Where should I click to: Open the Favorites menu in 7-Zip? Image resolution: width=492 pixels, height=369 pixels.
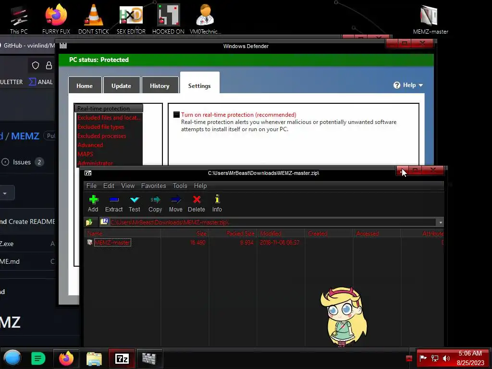pos(153,186)
